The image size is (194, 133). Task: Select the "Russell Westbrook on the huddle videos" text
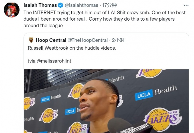[72, 48]
